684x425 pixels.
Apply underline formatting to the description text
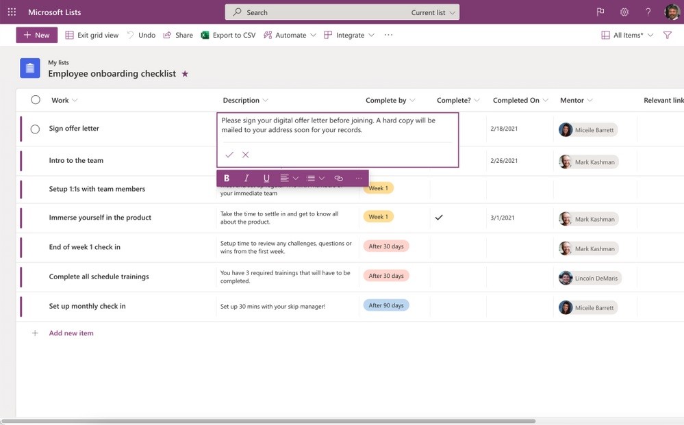point(266,177)
